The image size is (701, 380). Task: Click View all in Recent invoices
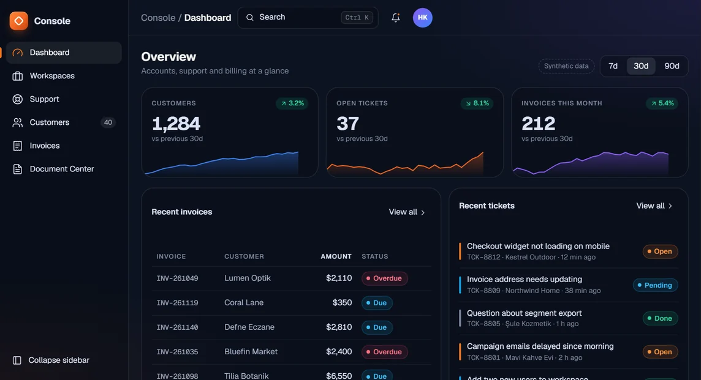pyautogui.click(x=407, y=212)
